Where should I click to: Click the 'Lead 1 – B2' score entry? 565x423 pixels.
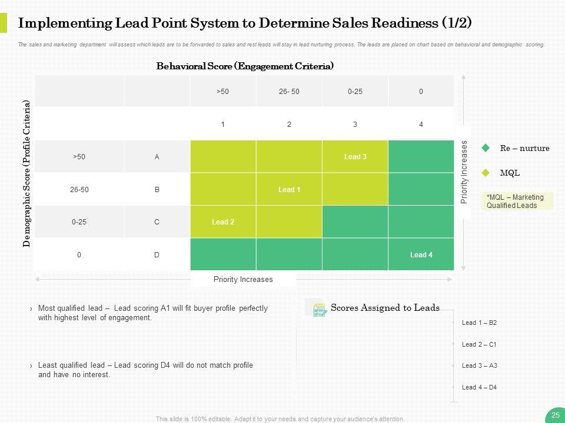click(x=479, y=323)
